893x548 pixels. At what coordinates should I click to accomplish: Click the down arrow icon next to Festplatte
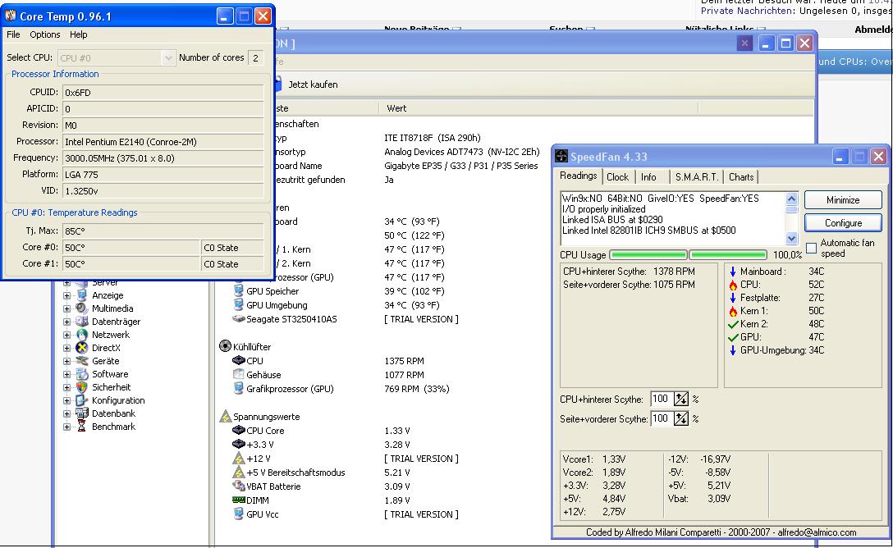coord(733,298)
